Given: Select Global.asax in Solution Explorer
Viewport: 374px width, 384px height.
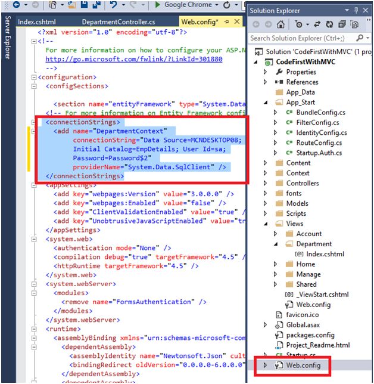Looking at the screenshot, I should point(303,325).
